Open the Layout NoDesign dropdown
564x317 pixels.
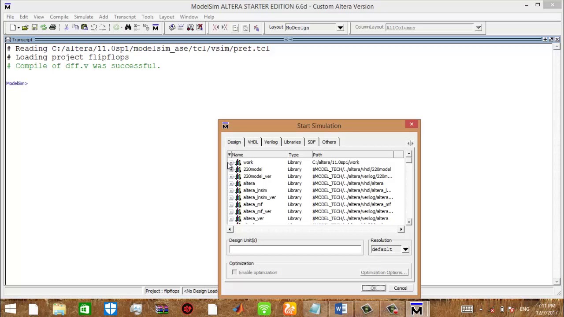[340, 28]
